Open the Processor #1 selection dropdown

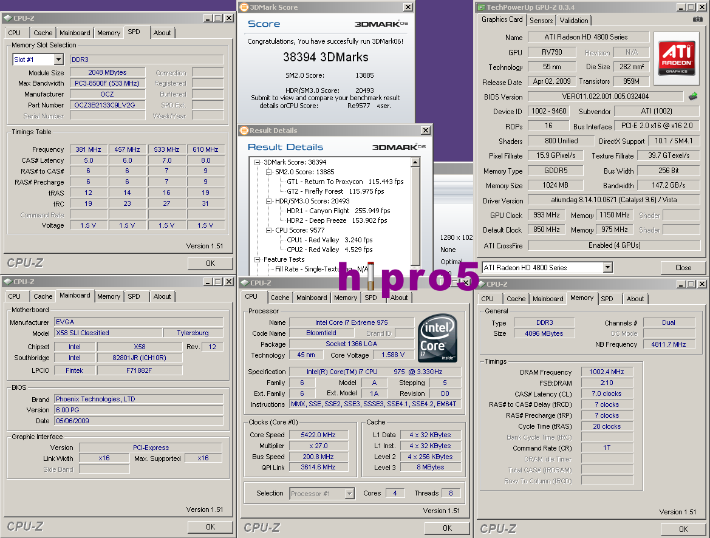350,494
